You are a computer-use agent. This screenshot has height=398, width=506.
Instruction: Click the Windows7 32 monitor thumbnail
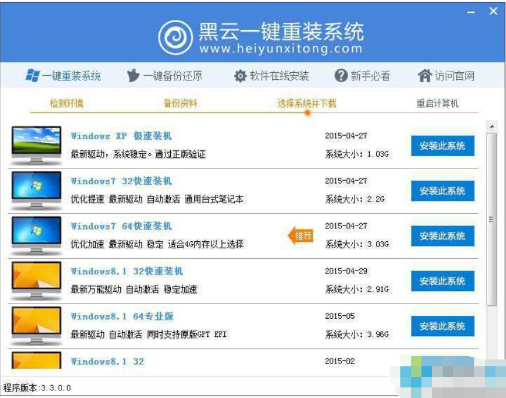36,191
